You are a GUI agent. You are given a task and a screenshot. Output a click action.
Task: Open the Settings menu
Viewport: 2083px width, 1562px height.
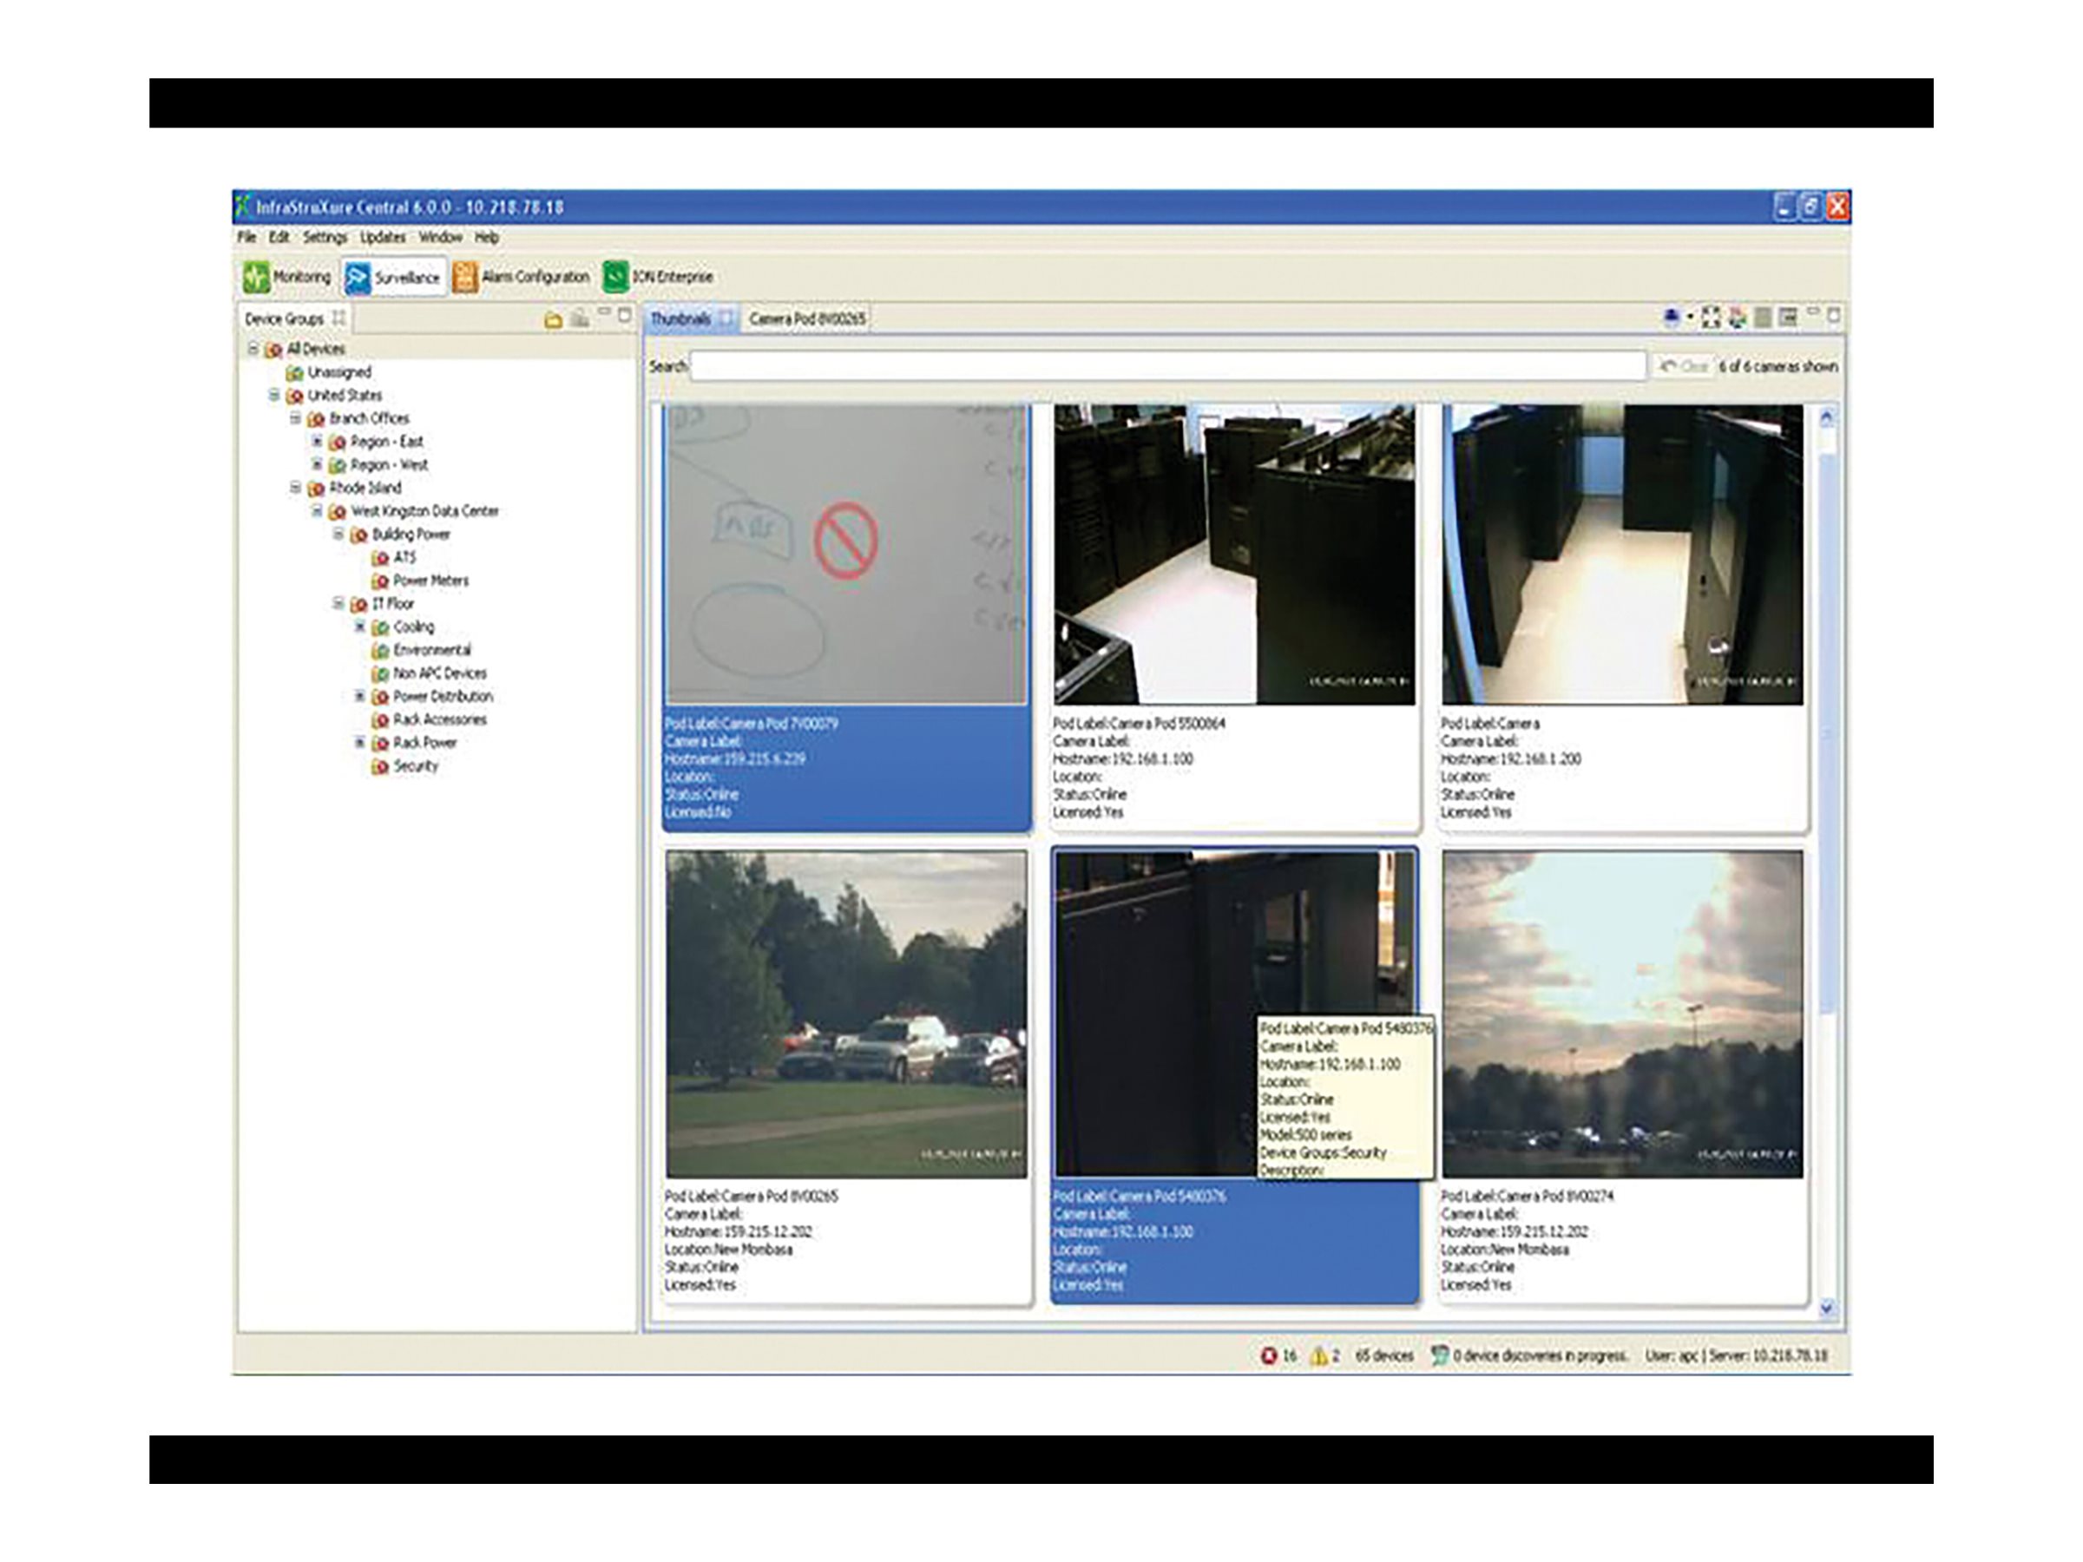pos(325,237)
